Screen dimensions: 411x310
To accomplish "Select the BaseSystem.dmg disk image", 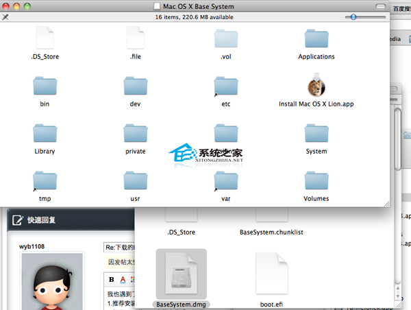I will click(x=181, y=274).
